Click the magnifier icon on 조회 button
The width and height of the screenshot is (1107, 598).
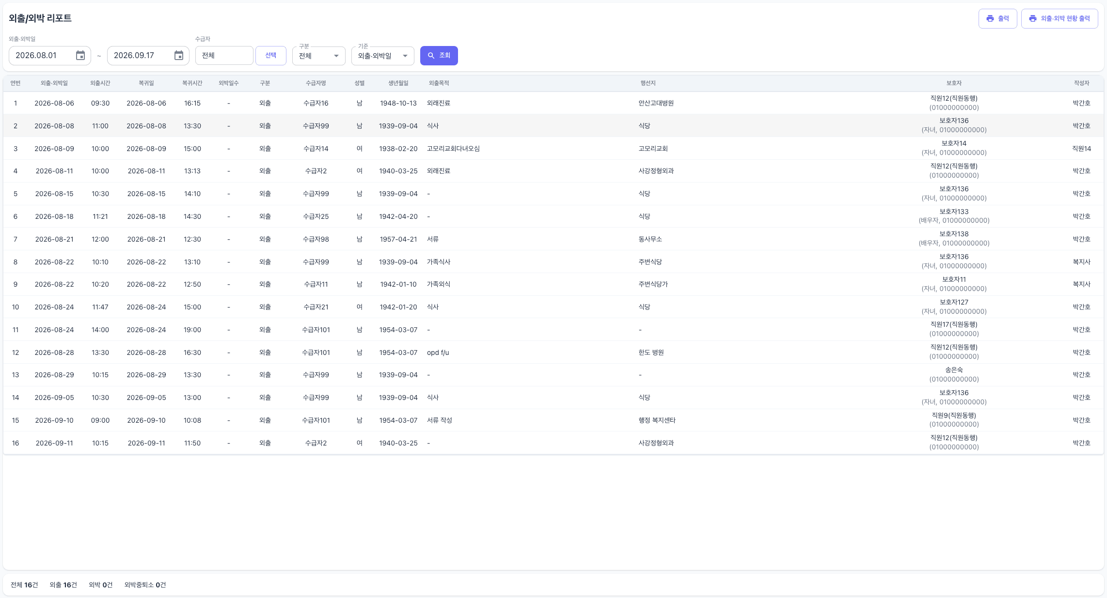431,56
